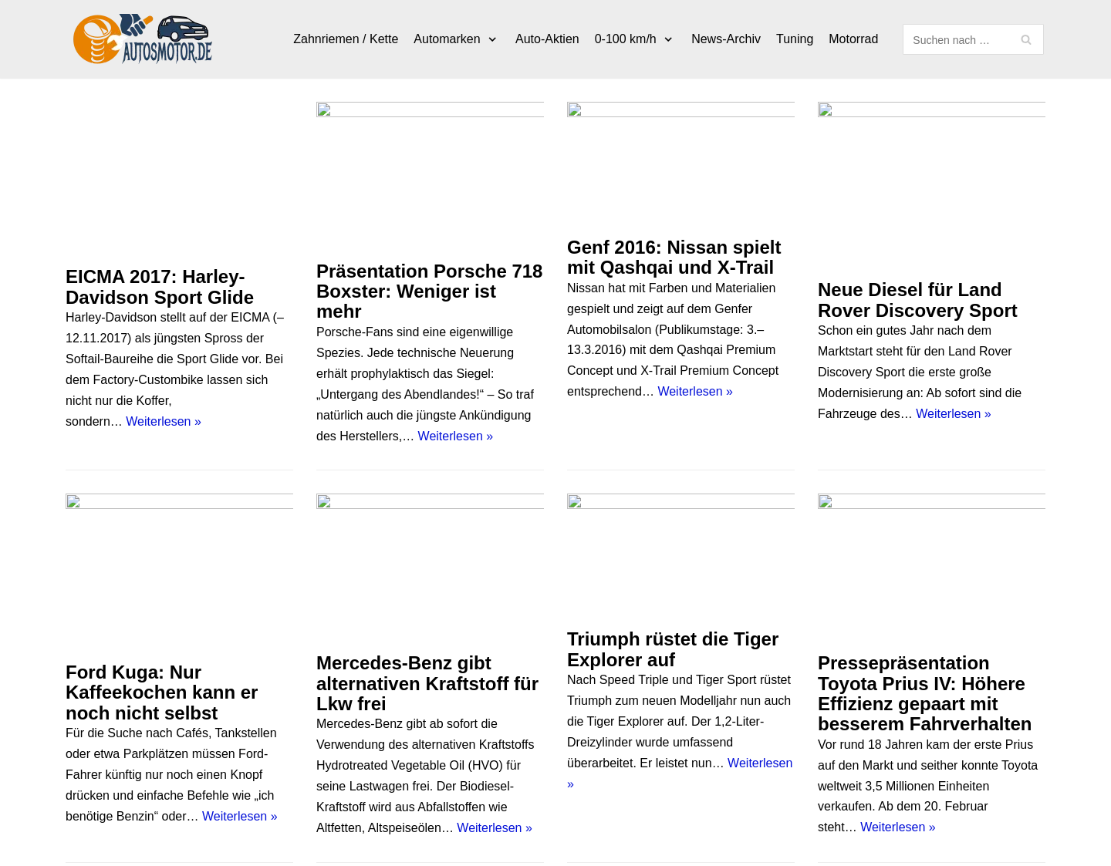The width and height of the screenshot is (1111, 866).
Task: Click the Land Rover Discovery article thumbnail
Action: (x=931, y=110)
